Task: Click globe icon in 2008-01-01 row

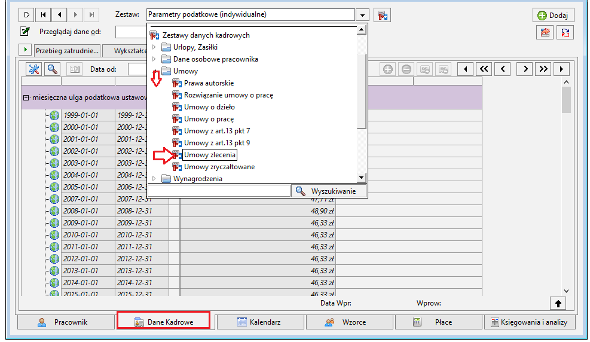Action: click(54, 210)
